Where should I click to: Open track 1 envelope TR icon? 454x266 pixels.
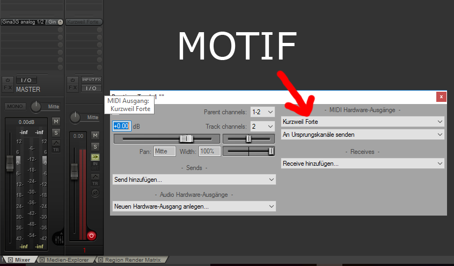(95, 180)
